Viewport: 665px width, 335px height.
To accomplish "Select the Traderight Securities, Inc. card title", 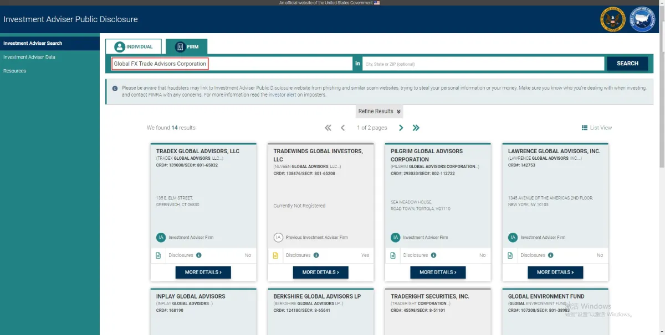I will [430, 296].
